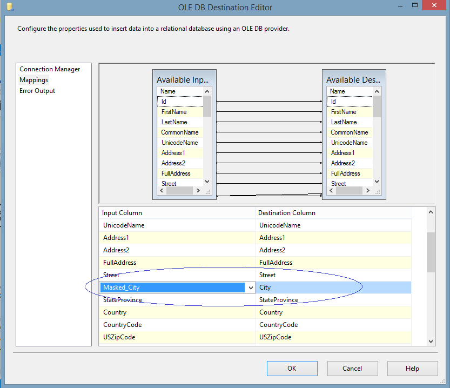Select UnicodeName in Available Input Columns list

180,143
